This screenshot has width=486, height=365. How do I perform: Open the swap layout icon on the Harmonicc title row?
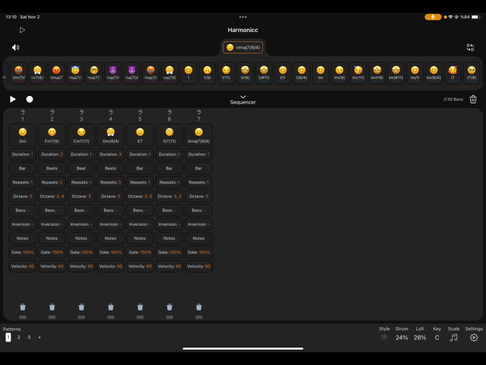pos(470,47)
